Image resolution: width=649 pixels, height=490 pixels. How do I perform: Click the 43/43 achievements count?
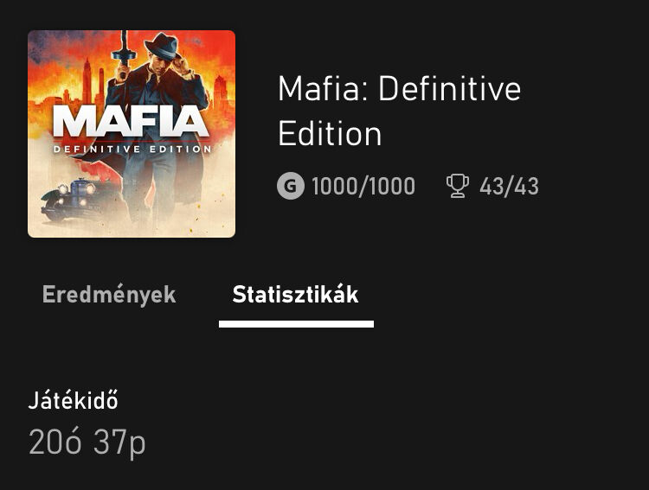(x=509, y=186)
